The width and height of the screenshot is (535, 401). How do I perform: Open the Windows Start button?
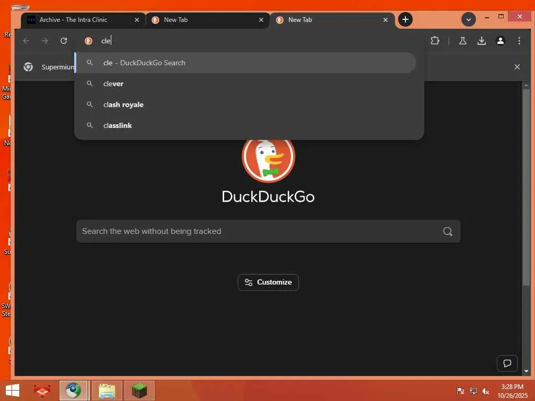coord(13,391)
